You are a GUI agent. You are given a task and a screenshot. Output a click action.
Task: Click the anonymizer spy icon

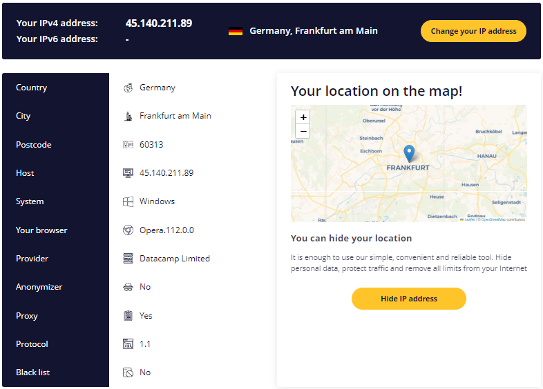pos(128,287)
